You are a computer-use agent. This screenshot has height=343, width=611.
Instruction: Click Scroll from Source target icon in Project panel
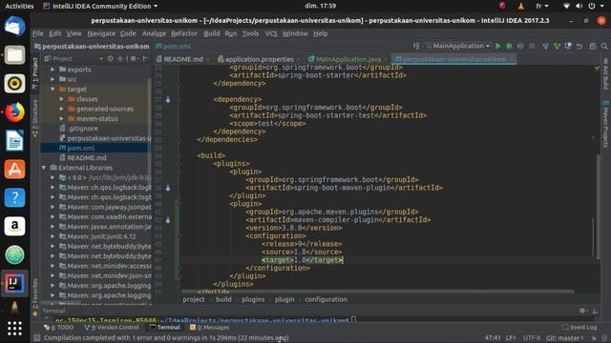(x=111, y=59)
